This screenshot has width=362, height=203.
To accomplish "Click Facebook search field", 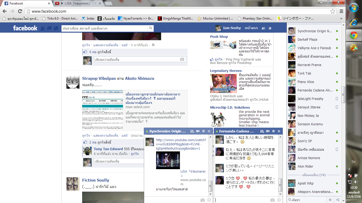I will pyautogui.click(x=105, y=28).
